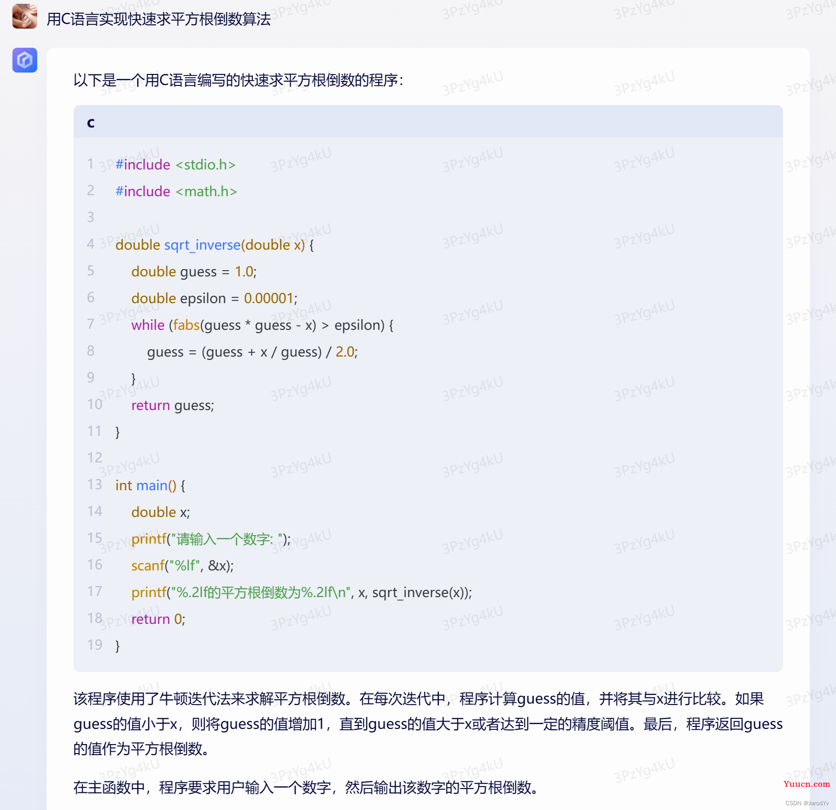Click the user question about 平方根倒数算法

(159, 19)
